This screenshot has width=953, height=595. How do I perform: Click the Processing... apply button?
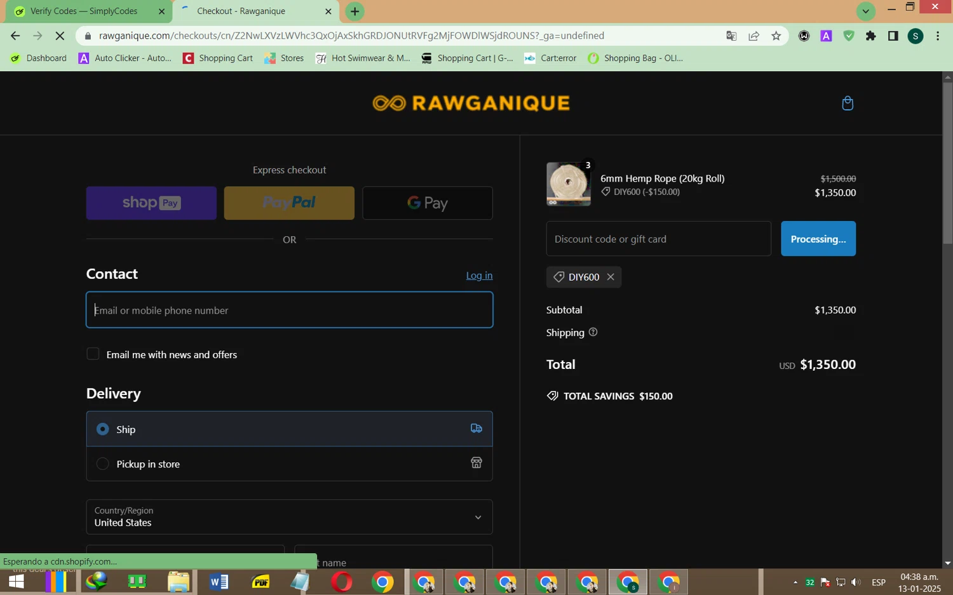(x=818, y=239)
